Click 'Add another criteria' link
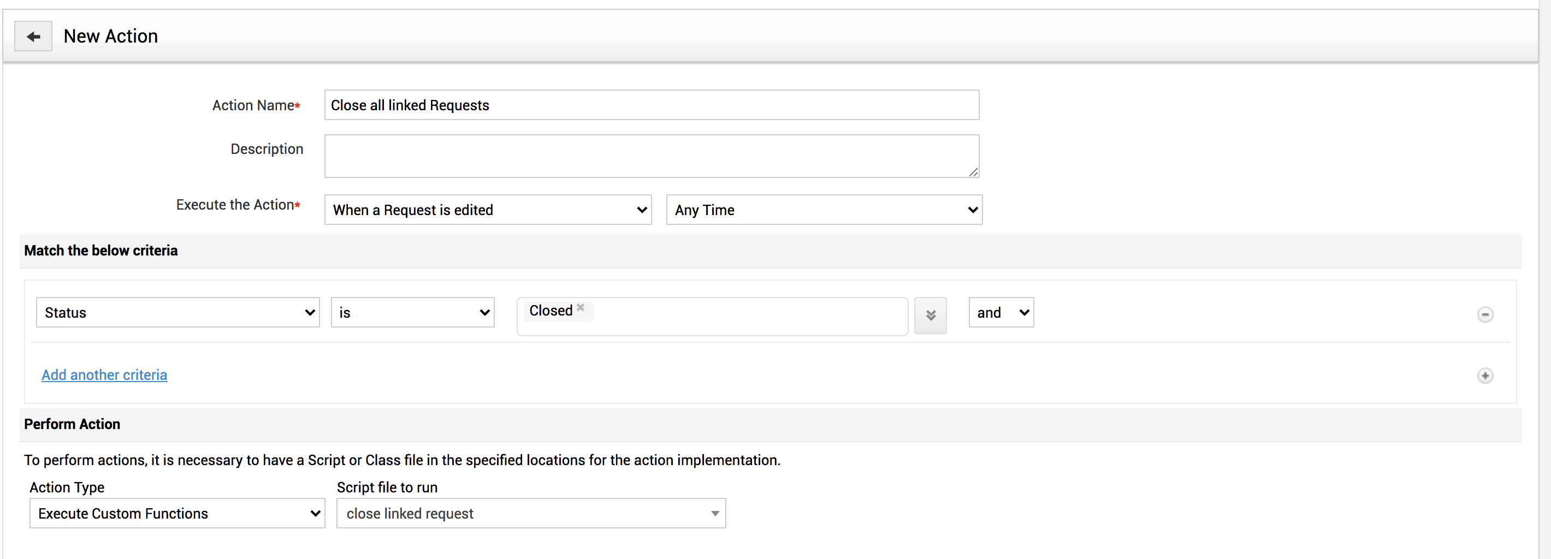 click(x=104, y=375)
